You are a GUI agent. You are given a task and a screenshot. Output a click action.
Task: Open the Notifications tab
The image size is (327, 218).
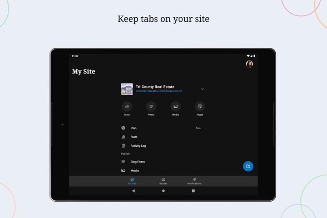tap(194, 181)
